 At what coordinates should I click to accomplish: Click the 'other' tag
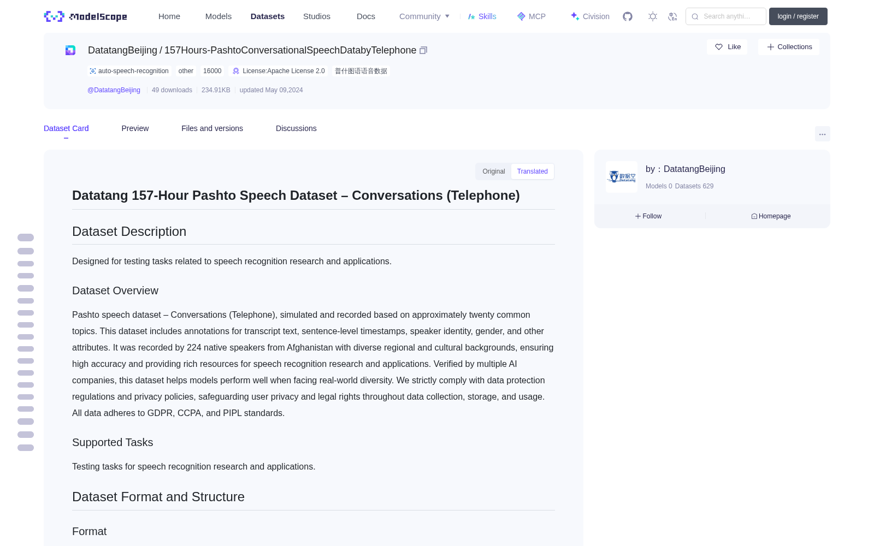coord(186,71)
